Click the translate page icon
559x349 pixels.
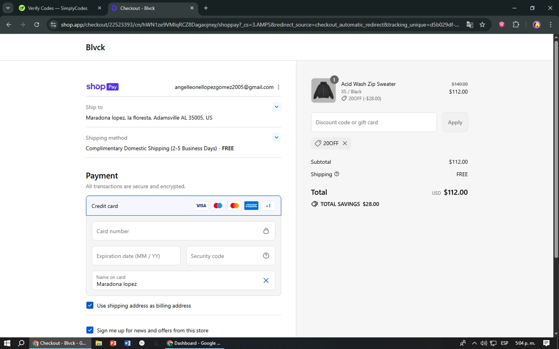pyautogui.click(x=470, y=25)
